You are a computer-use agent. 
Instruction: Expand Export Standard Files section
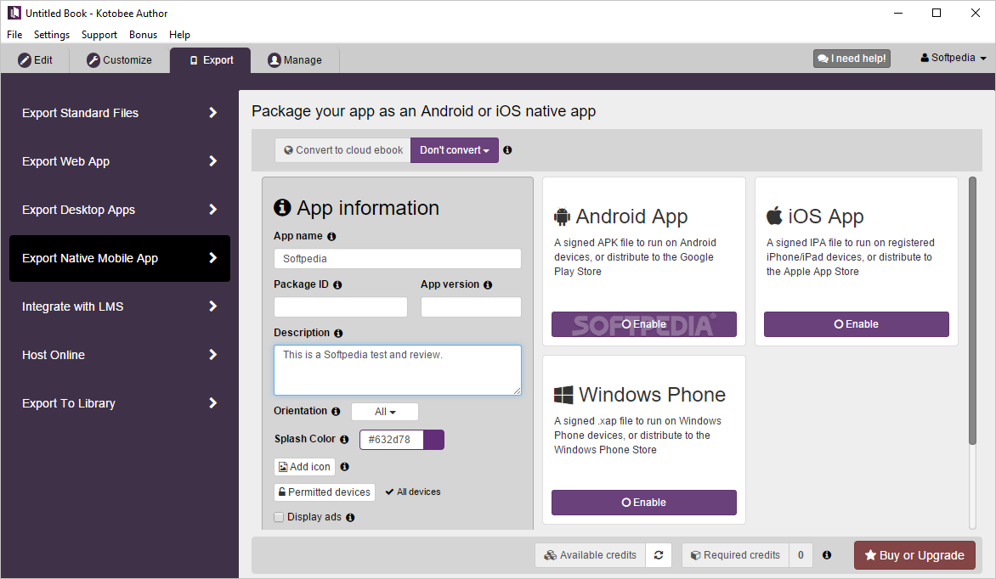point(120,113)
